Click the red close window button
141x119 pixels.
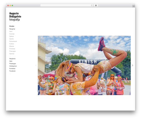tap(8, 6)
